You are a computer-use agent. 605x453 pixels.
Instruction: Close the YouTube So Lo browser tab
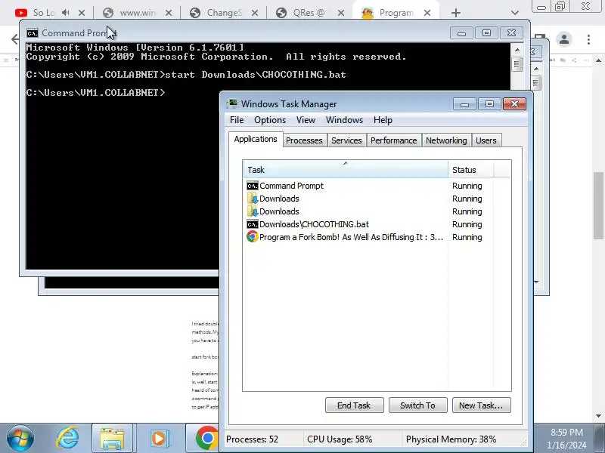coord(82,13)
